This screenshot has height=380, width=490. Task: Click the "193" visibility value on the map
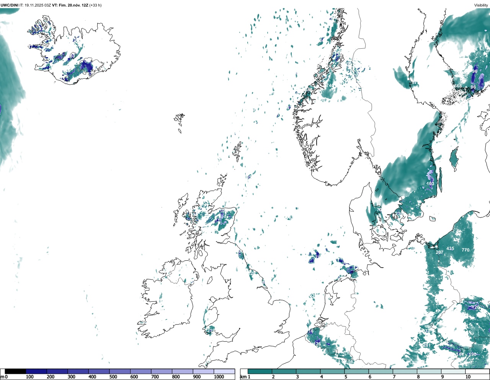point(430,184)
